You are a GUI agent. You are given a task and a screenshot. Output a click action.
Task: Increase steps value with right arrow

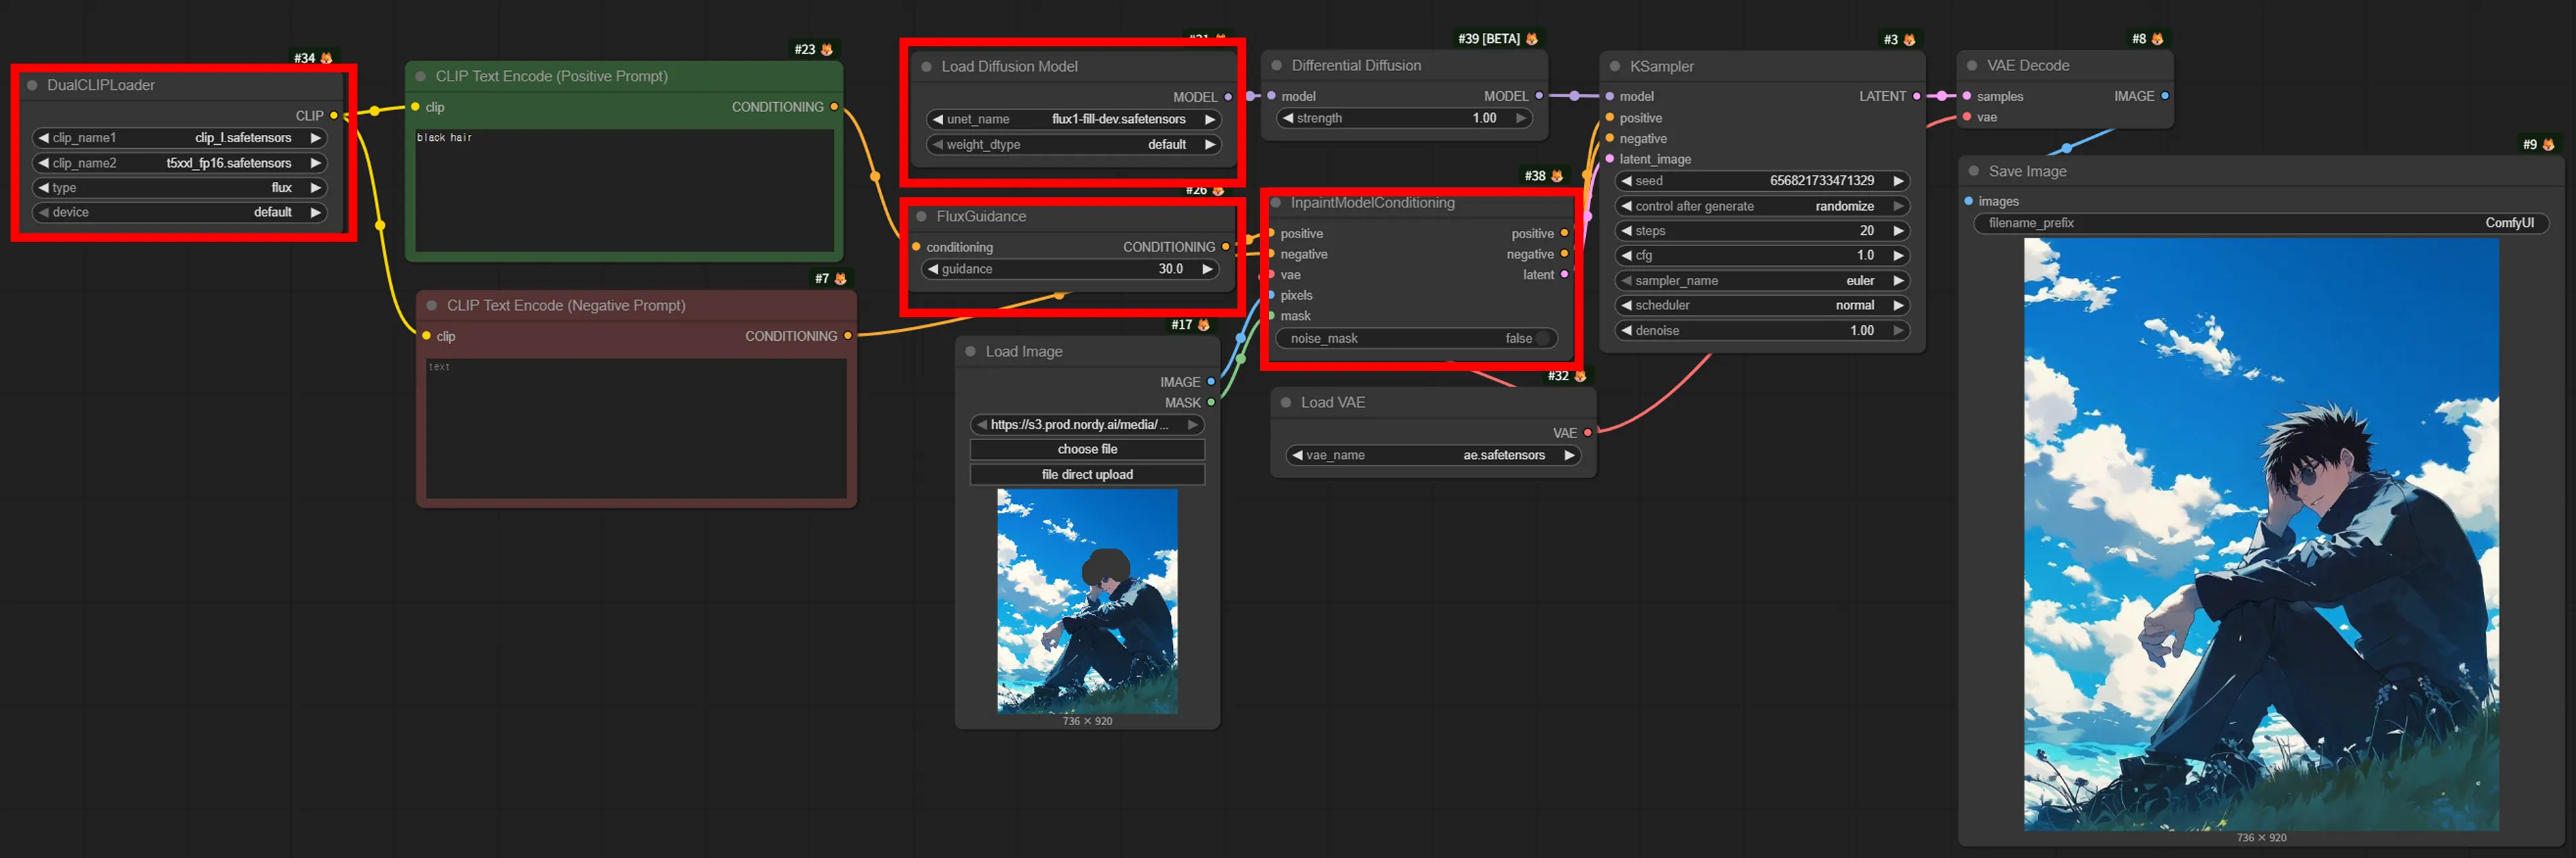click(x=1898, y=231)
